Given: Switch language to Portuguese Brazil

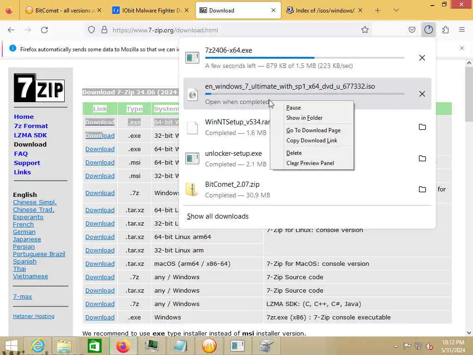Looking at the screenshot, I should pos(39,254).
